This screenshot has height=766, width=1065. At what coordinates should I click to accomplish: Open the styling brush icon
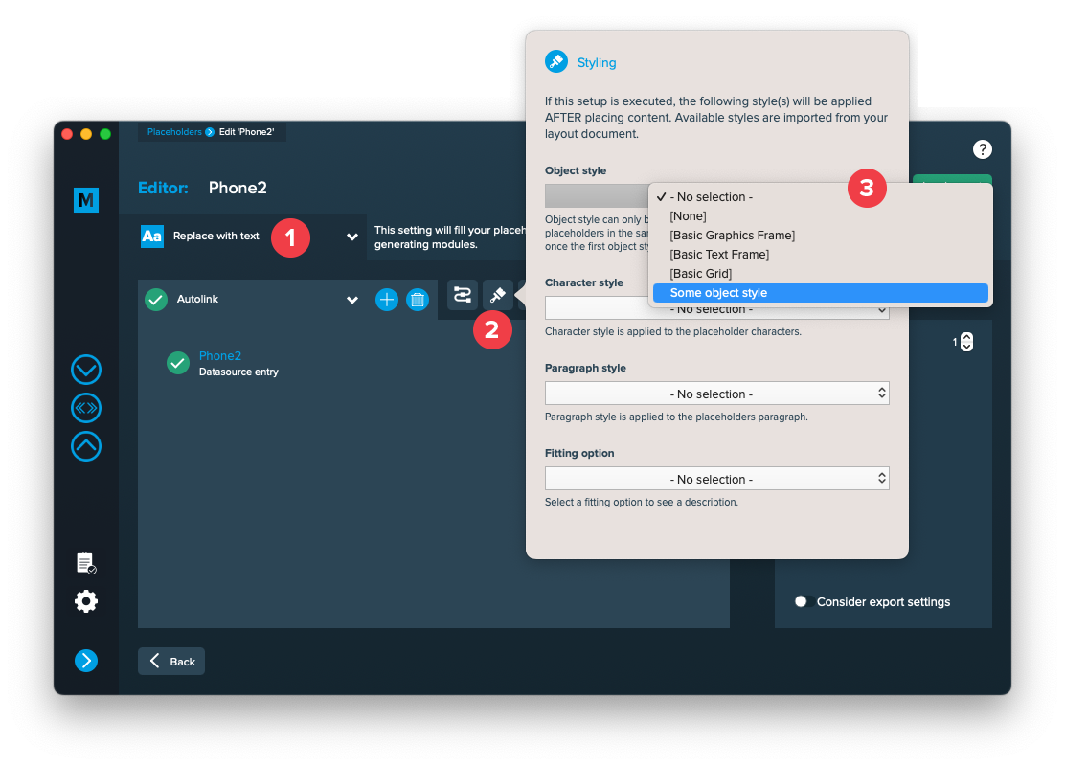497,295
